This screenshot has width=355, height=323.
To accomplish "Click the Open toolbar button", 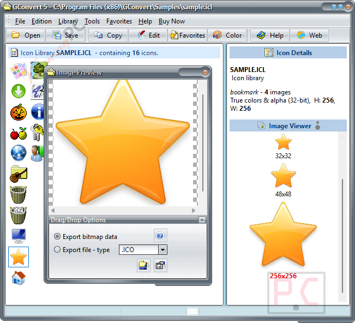I will point(26,35).
